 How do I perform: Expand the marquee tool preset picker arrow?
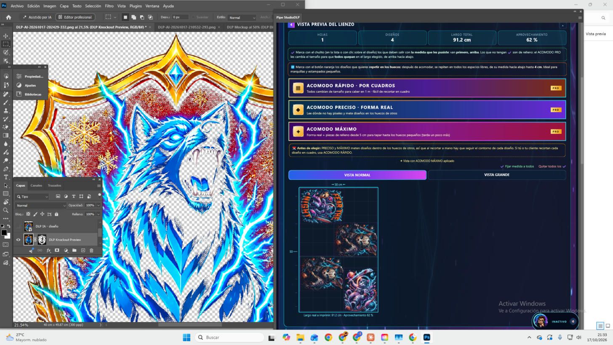[115, 17]
